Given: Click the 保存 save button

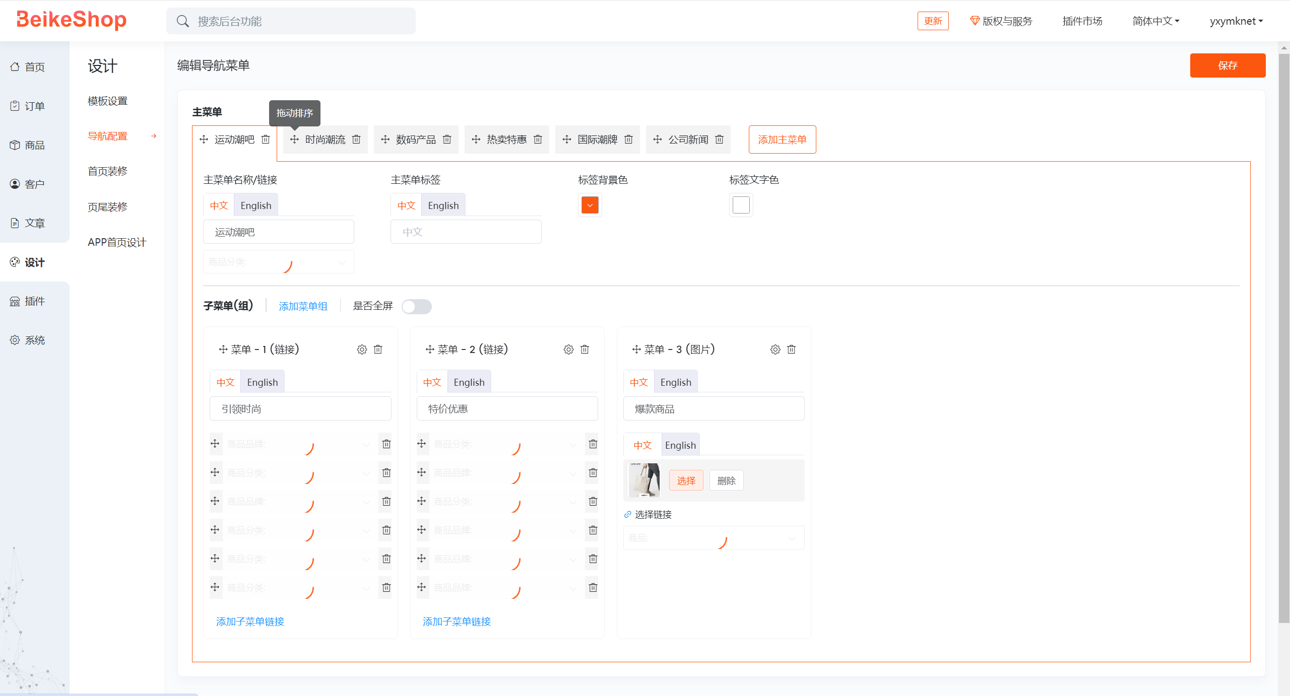Looking at the screenshot, I should (x=1228, y=65).
